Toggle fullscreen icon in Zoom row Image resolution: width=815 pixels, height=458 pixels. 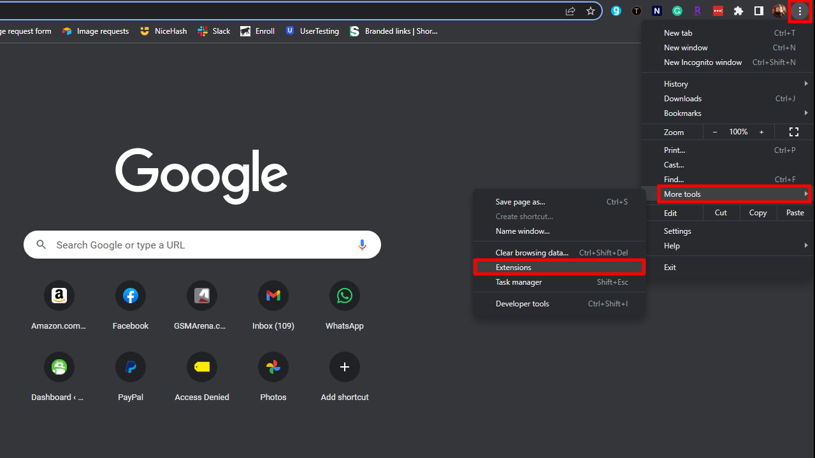coord(794,132)
